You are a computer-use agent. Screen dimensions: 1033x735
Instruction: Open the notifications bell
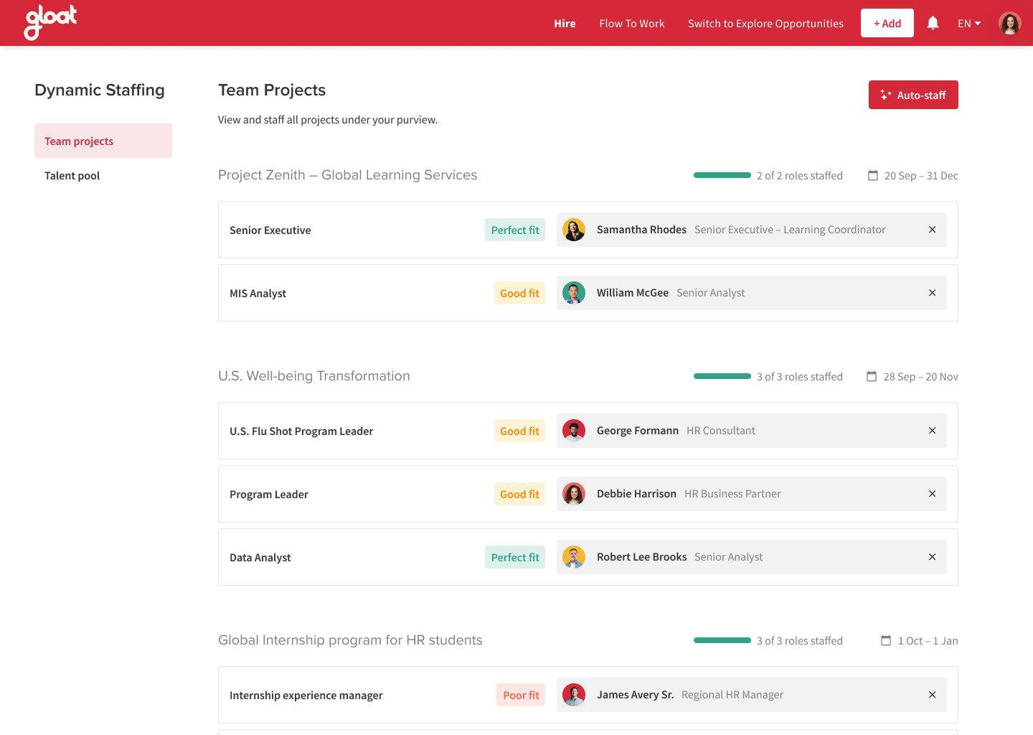[933, 23]
